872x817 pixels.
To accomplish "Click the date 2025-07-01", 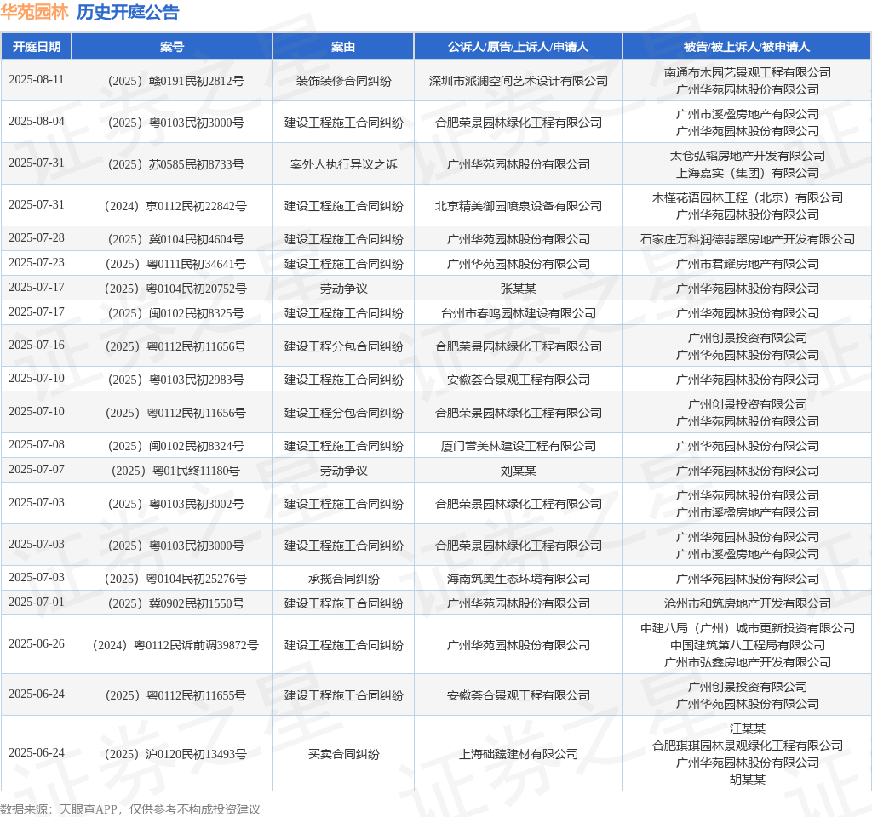I will click(x=37, y=602).
